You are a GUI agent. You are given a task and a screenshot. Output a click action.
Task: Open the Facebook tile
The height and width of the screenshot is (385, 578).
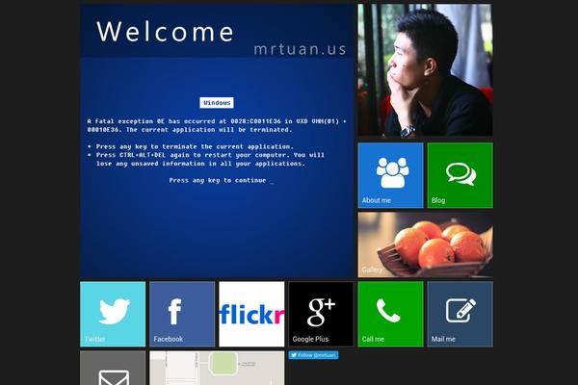click(x=182, y=314)
